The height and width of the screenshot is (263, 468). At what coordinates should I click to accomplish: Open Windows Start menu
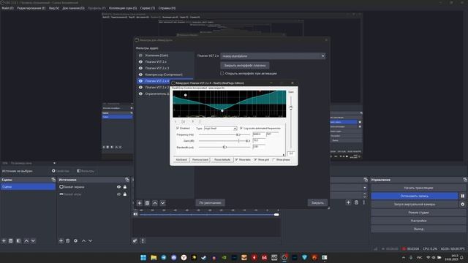click(143, 257)
